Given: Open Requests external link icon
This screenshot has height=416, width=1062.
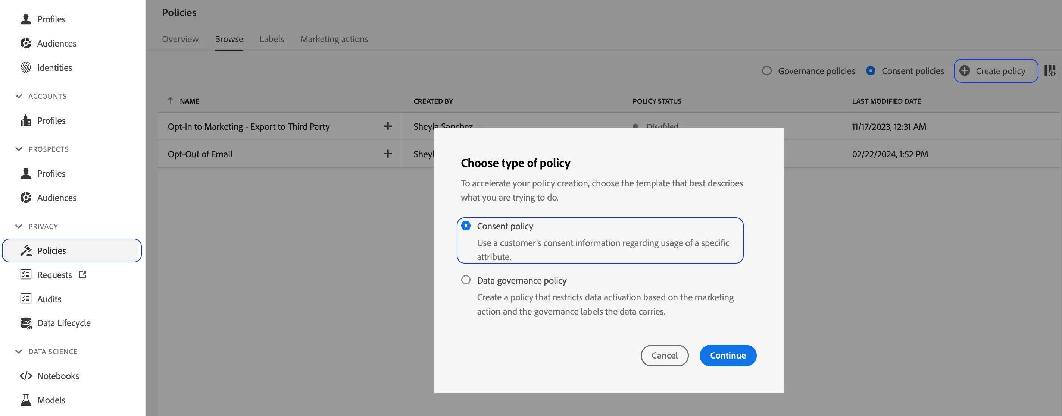Looking at the screenshot, I should [x=83, y=274].
